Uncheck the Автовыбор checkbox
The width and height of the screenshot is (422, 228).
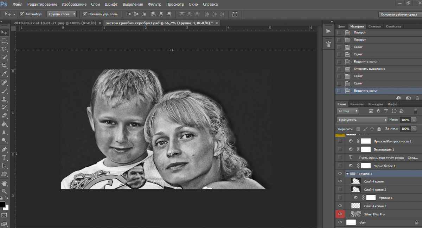(22, 14)
